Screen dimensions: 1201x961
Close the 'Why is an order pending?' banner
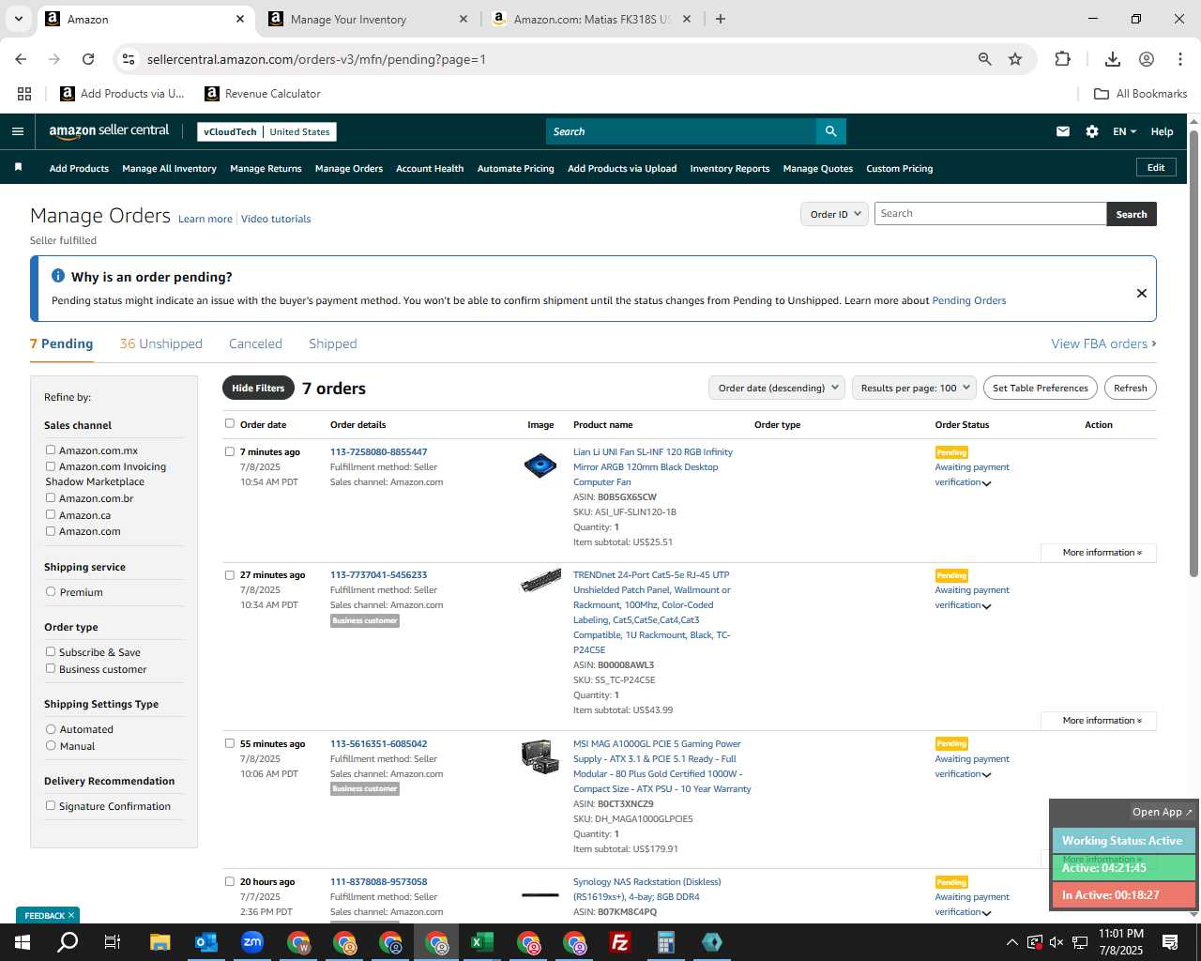click(1142, 293)
